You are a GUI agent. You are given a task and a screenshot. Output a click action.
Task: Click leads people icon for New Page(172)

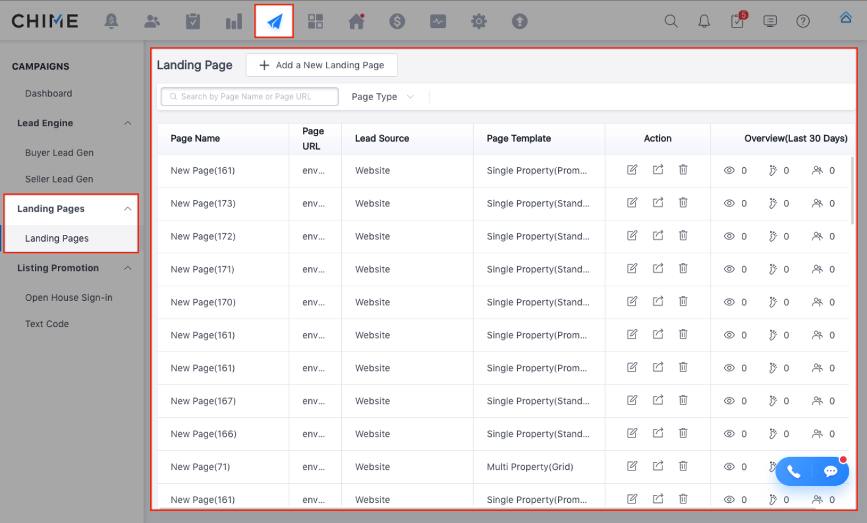coord(817,236)
